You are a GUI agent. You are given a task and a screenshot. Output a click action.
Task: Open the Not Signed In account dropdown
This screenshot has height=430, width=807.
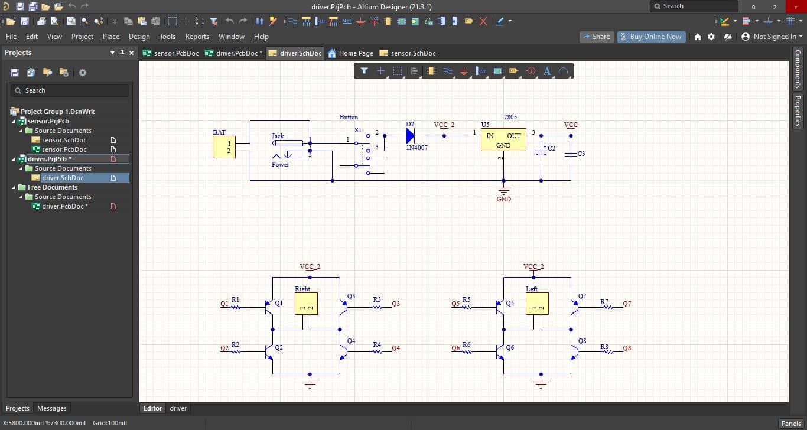point(801,37)
